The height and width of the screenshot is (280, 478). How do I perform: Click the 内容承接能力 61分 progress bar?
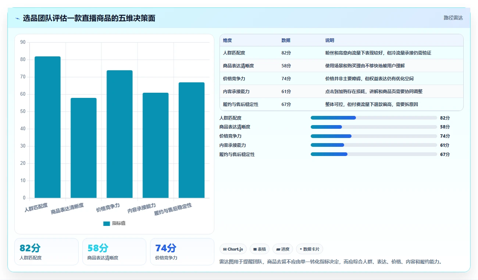point(374,145)
